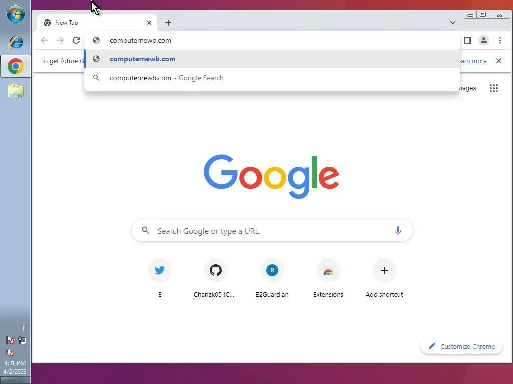Click the taskbar clock 4:31 PM
This screenshot has height=384, width=513.
point(15,363)
